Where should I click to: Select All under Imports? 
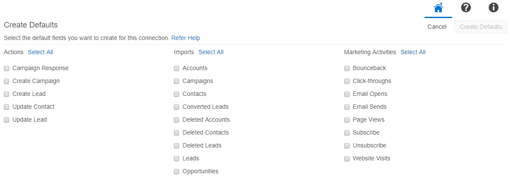(x=211, y=52)
